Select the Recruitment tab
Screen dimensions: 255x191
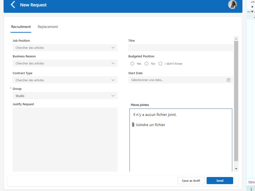click(21, 26)
